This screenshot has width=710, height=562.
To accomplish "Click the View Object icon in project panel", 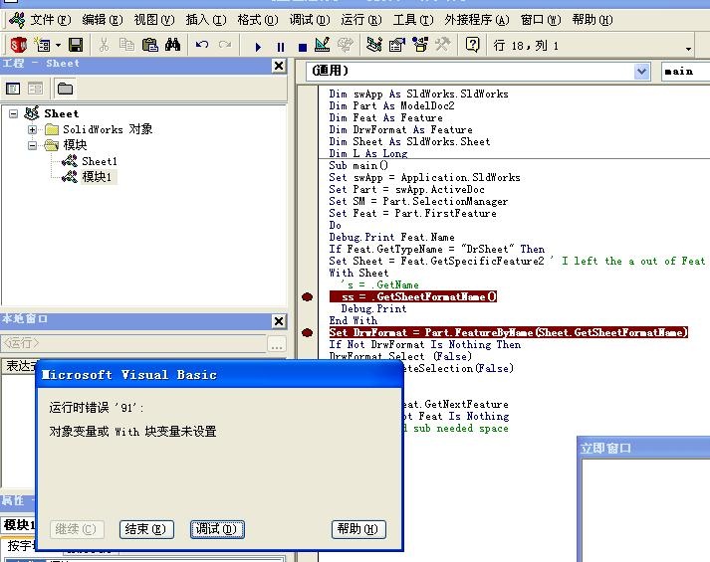I will [35, 89].
